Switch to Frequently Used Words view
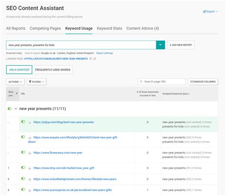This screenshot has height=196, width=226. click(x=52, y=70)
